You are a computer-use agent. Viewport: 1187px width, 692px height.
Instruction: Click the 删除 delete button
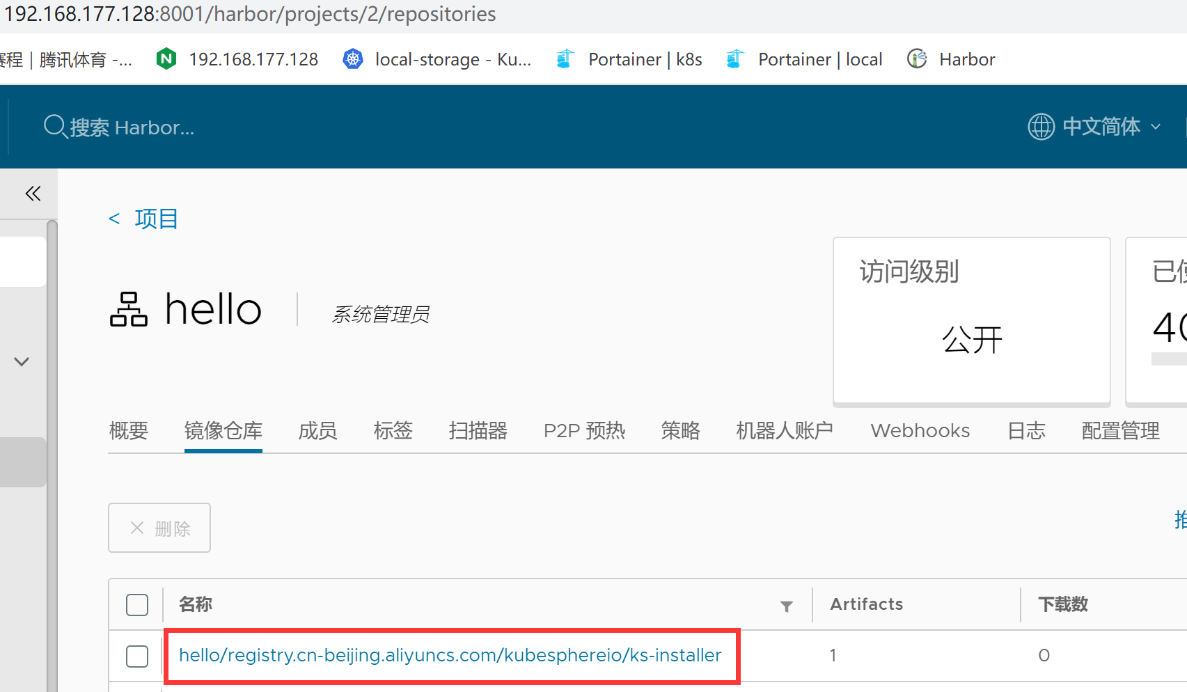[x=159, y=528]
